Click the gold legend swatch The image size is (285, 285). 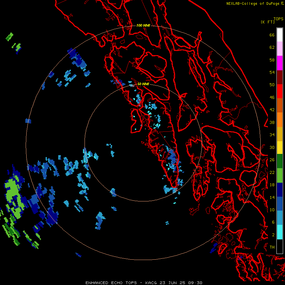(x=280, y=134)
